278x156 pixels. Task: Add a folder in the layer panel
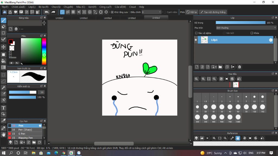click(220, 67)
